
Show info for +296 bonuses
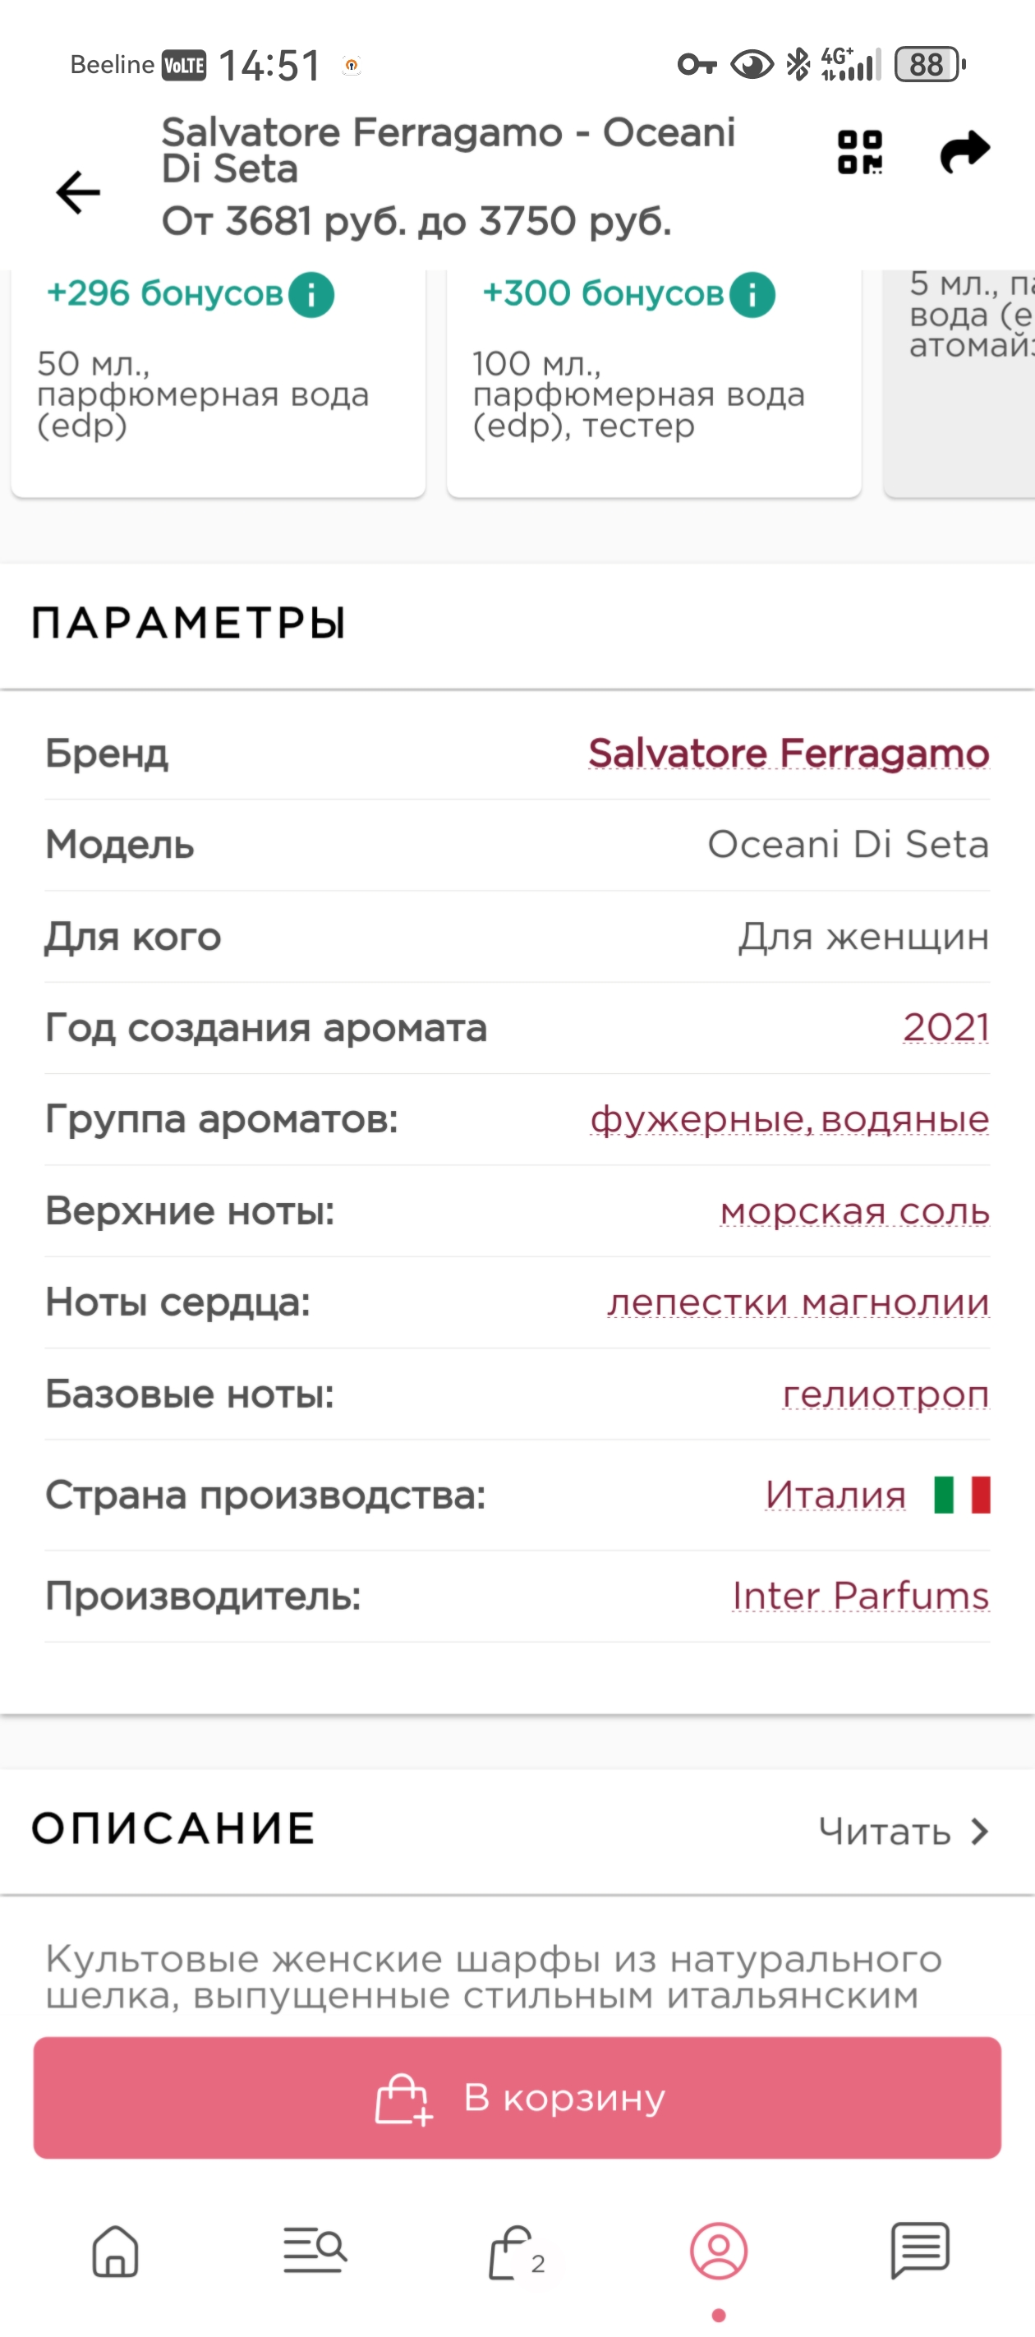pos(311,295)
